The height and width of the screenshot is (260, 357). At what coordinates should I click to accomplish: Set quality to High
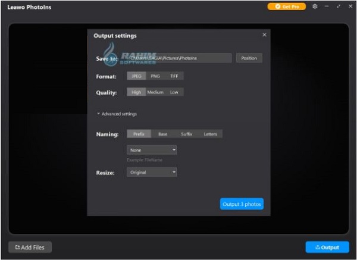(x=136, y=92)
